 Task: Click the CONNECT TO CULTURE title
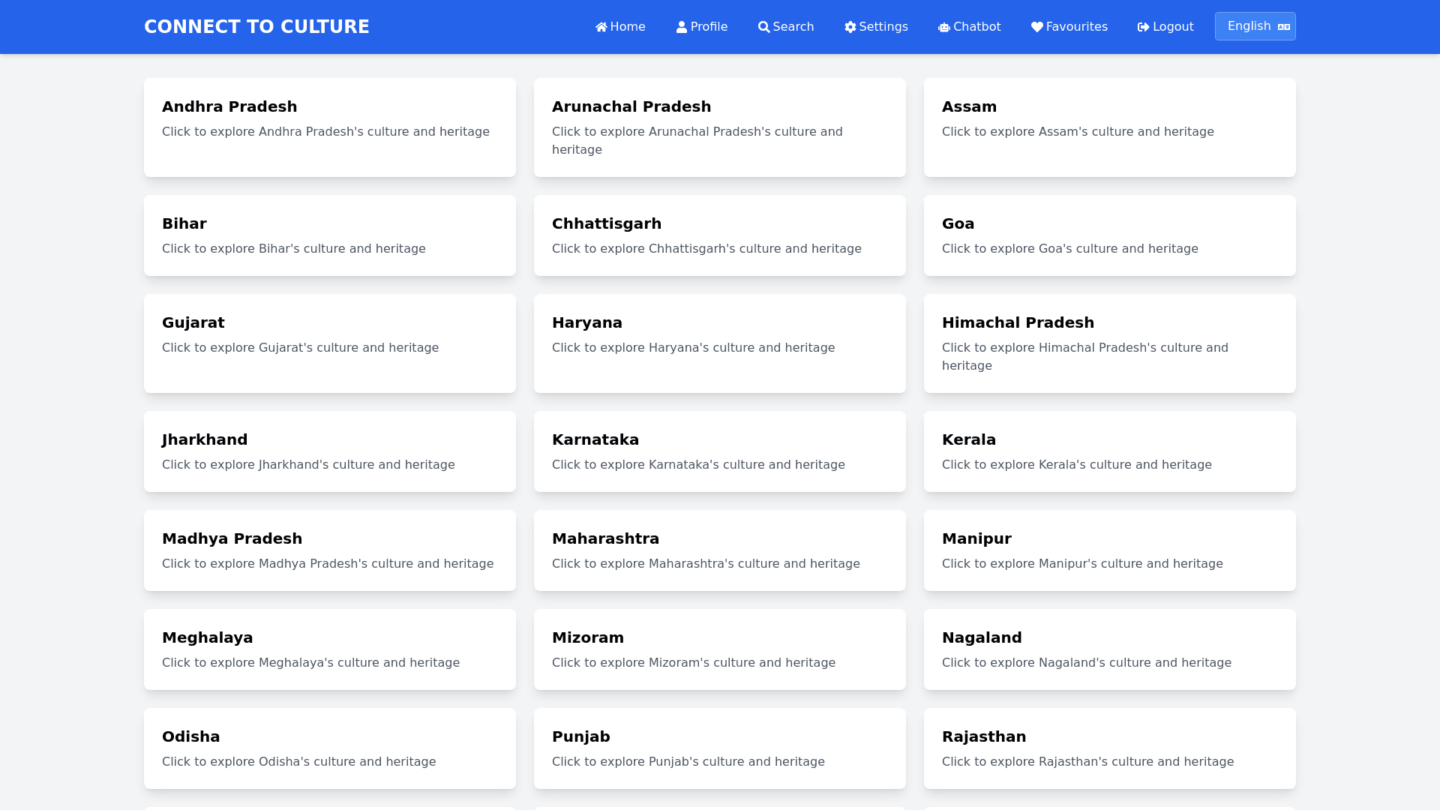click(256, 27)
